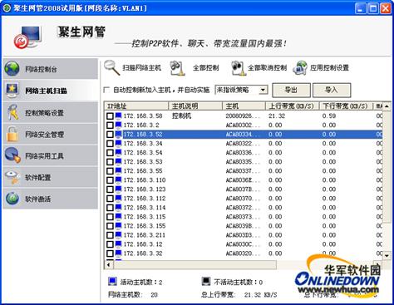Click the 21.32 upload bandwidth cell
This screenshot has height=305, width=394.
click(x=277, y=116)
